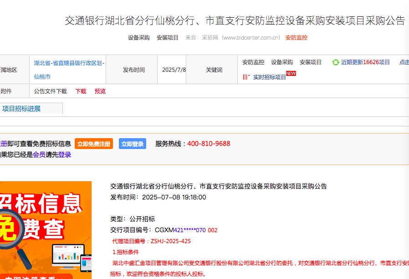Click 代理项目编号: ZSHJ-2025-425 line
This screenshot has height=279, width=409.
[x=152, y=241]
